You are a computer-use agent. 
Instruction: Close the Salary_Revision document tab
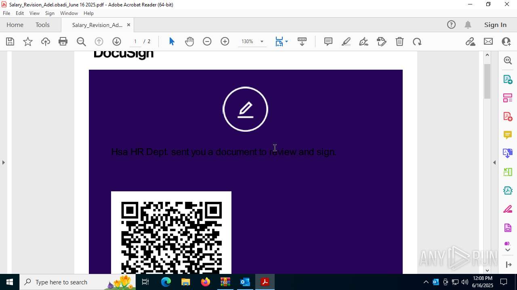click(x=128, y=25)
